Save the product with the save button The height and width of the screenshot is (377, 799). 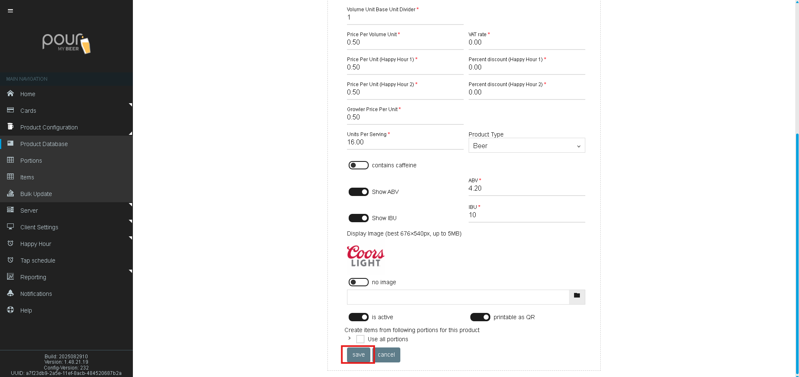[358, 355]
